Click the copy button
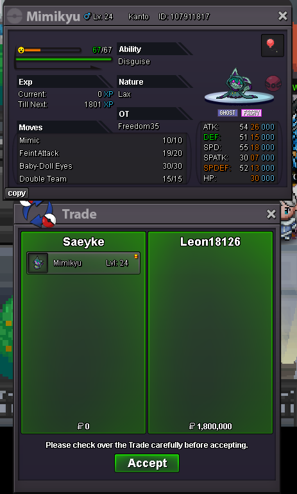This screenshot has width=297, height=494. click(17, 193)
